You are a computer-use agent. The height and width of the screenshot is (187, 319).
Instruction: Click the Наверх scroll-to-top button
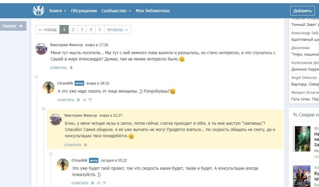(x=14, y=26)
